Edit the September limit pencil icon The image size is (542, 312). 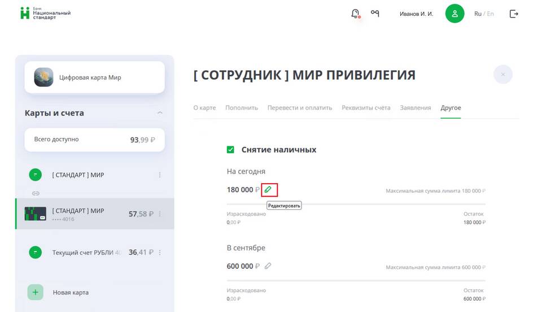(268, 266)
